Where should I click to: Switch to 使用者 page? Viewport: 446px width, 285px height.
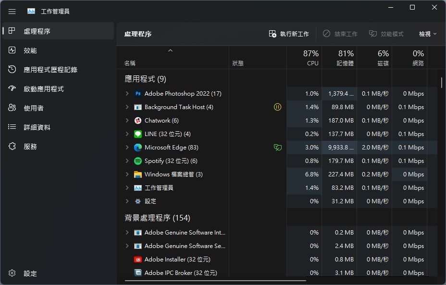coord(58,108)
